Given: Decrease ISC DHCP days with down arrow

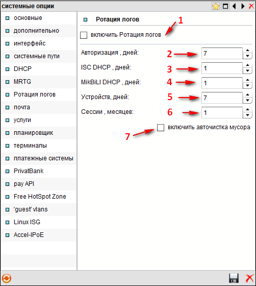Looking at the screenshot, I should [247, 71].
